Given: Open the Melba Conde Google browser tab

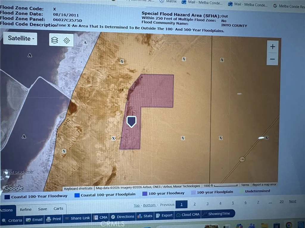Looking at the screenshot, I should pyautogui.click(x=289, y=6).
